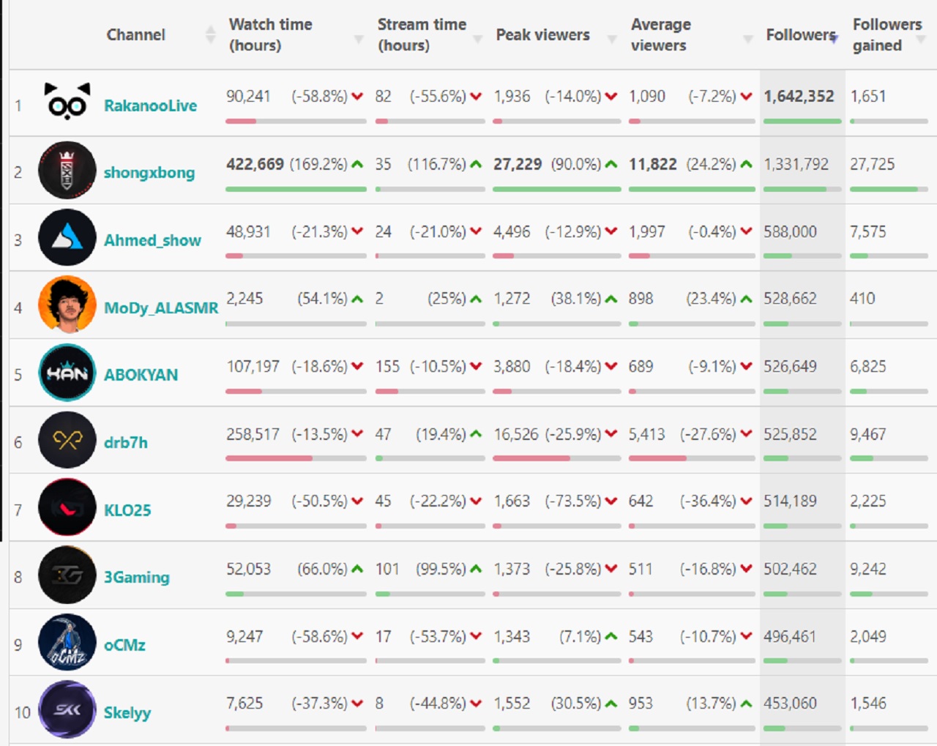This screenshot has height=746, width=937.
Task: Open the KLO25 channel link
Action: [127, 510]
